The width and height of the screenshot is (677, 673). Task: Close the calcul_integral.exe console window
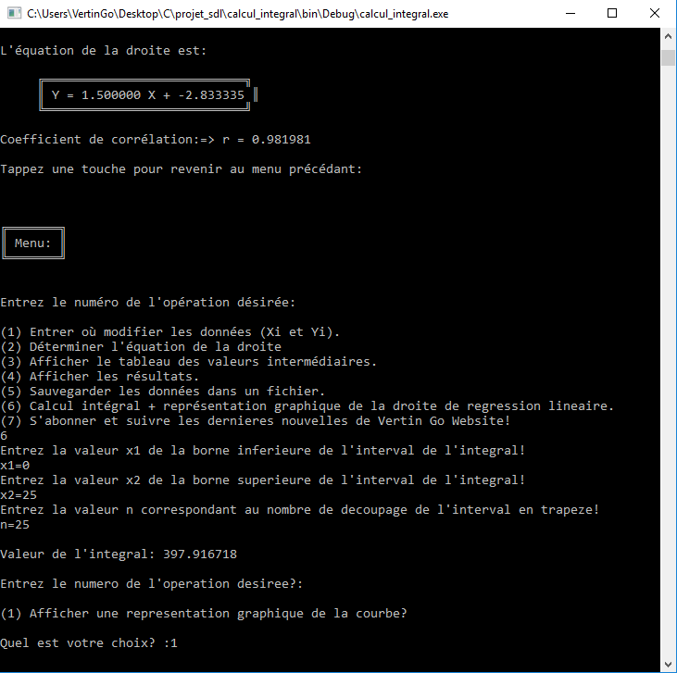pos(655,14)
